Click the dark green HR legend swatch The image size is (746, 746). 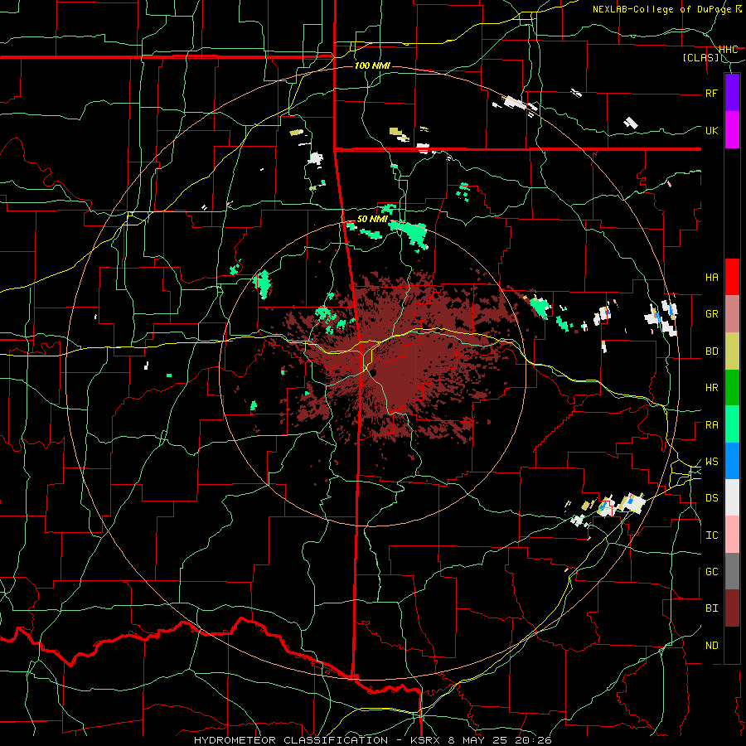coord(732,388)
